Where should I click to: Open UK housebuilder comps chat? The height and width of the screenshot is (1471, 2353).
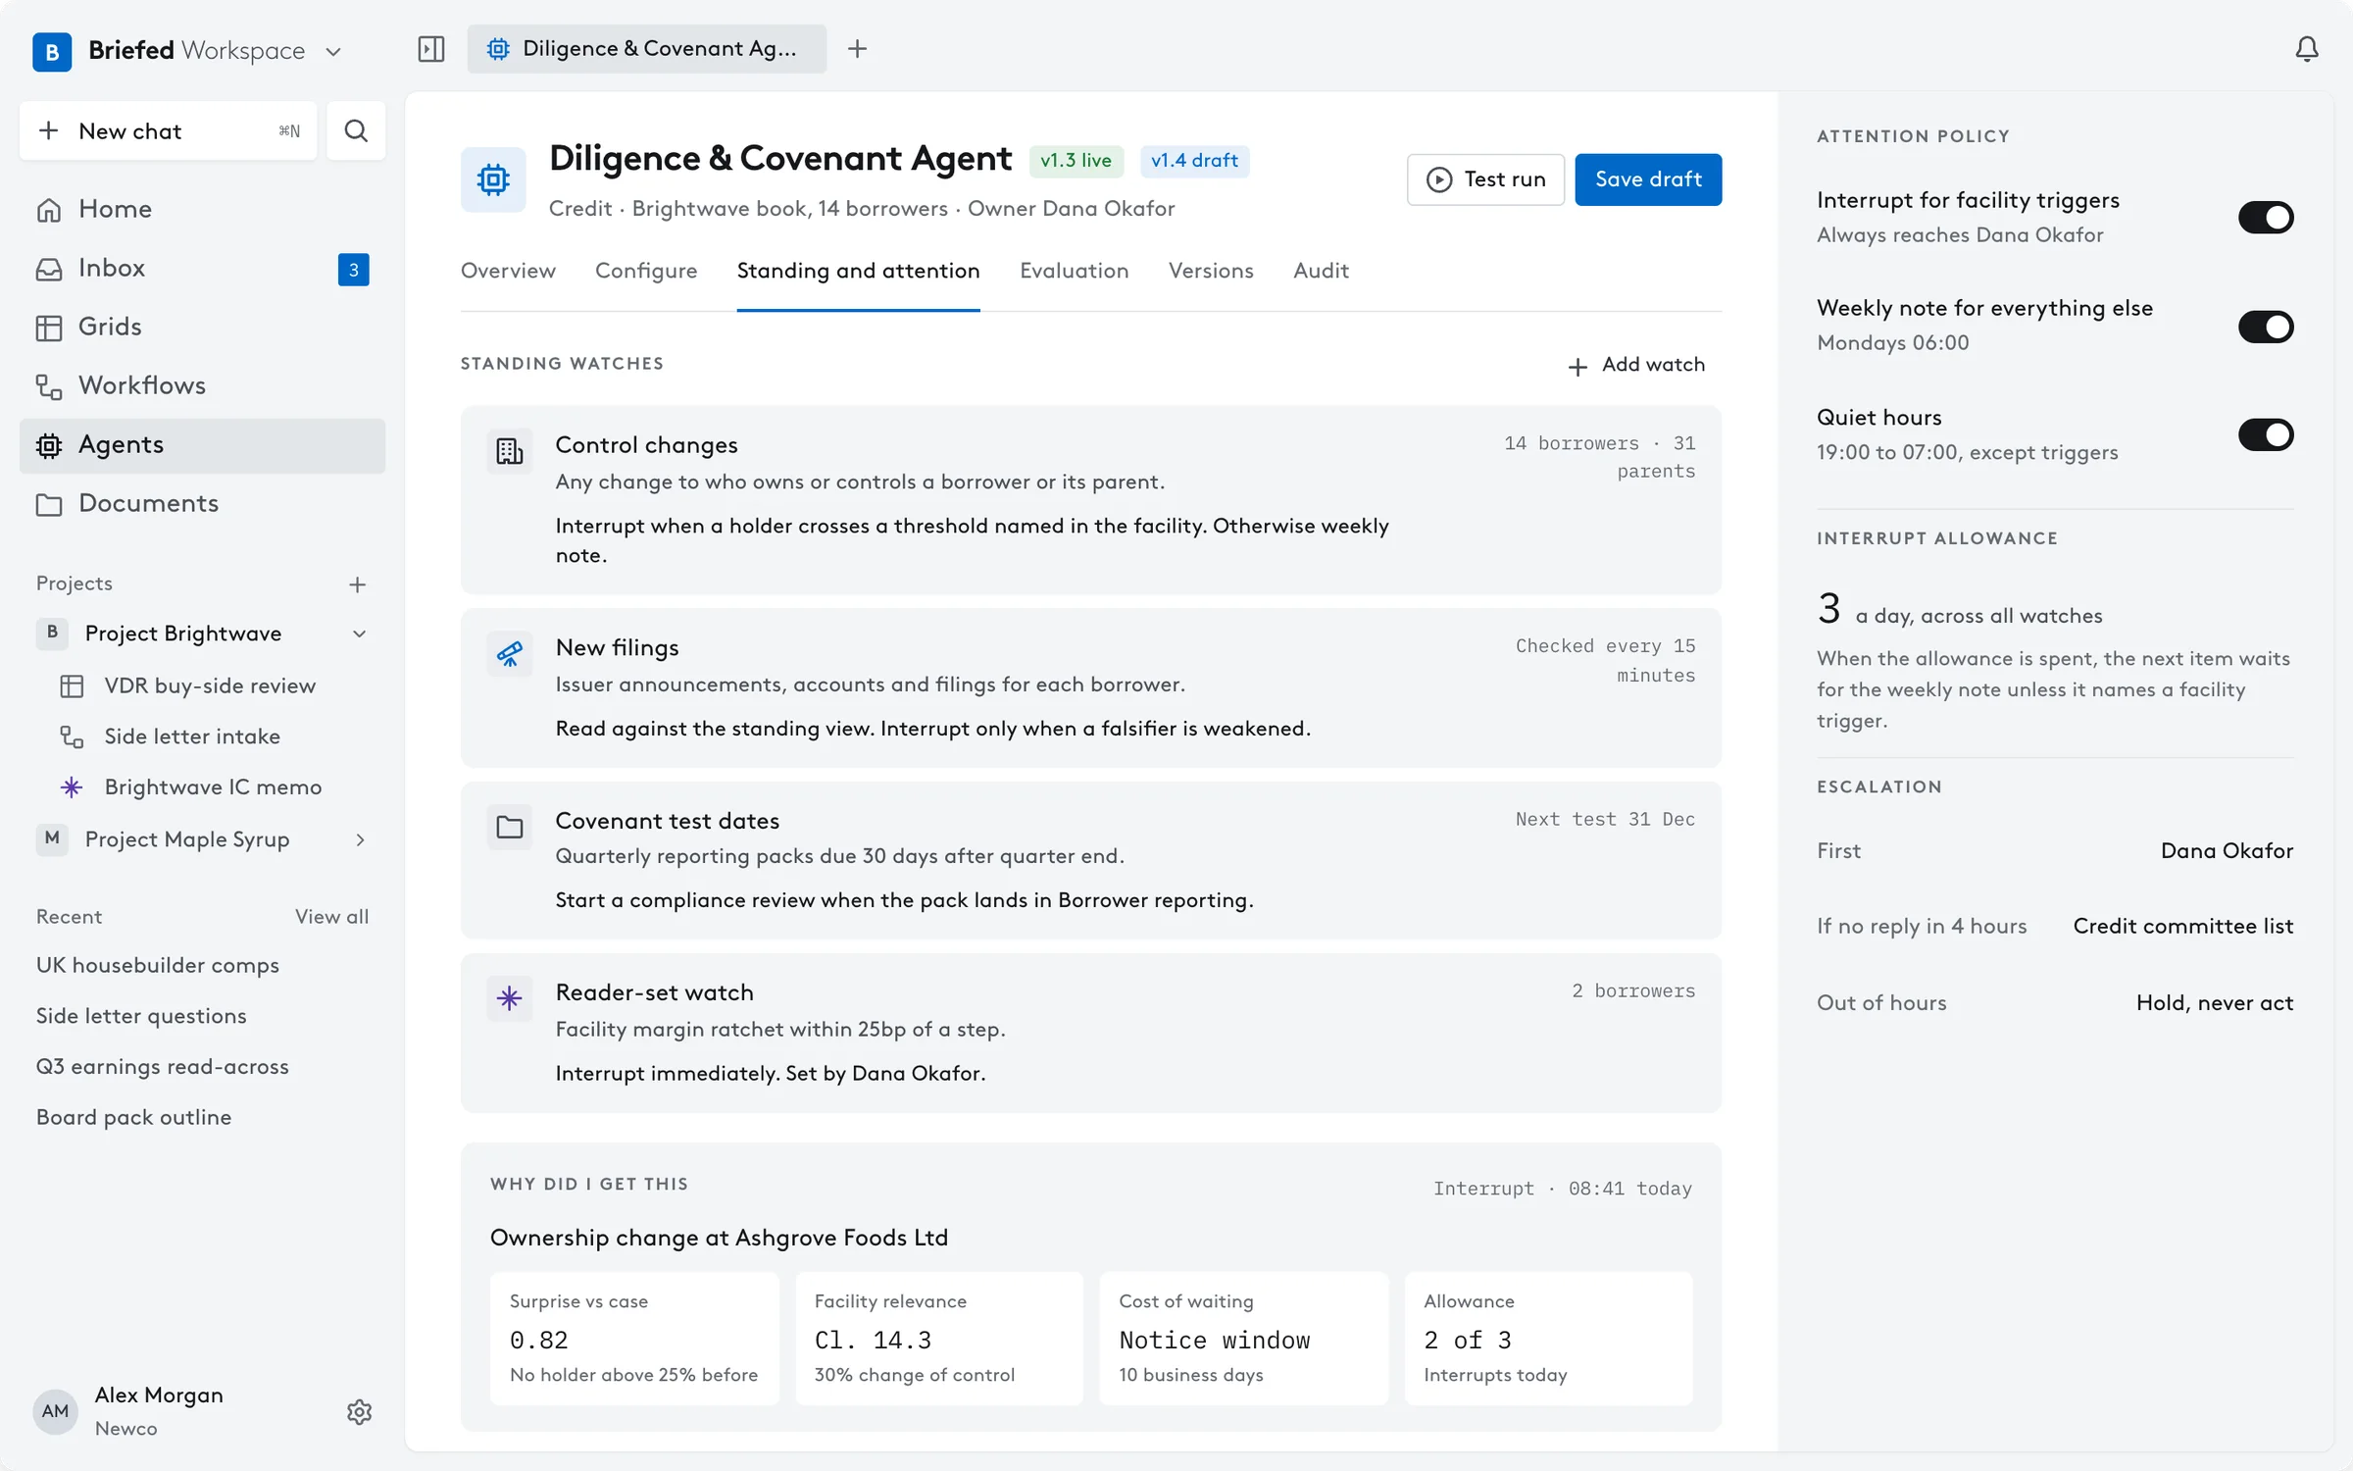pos(158,965)
